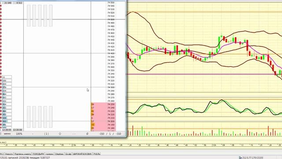Click price level 74 400 in ladder
This screenshot has width=282, height=159.
[x=111, y=53]
